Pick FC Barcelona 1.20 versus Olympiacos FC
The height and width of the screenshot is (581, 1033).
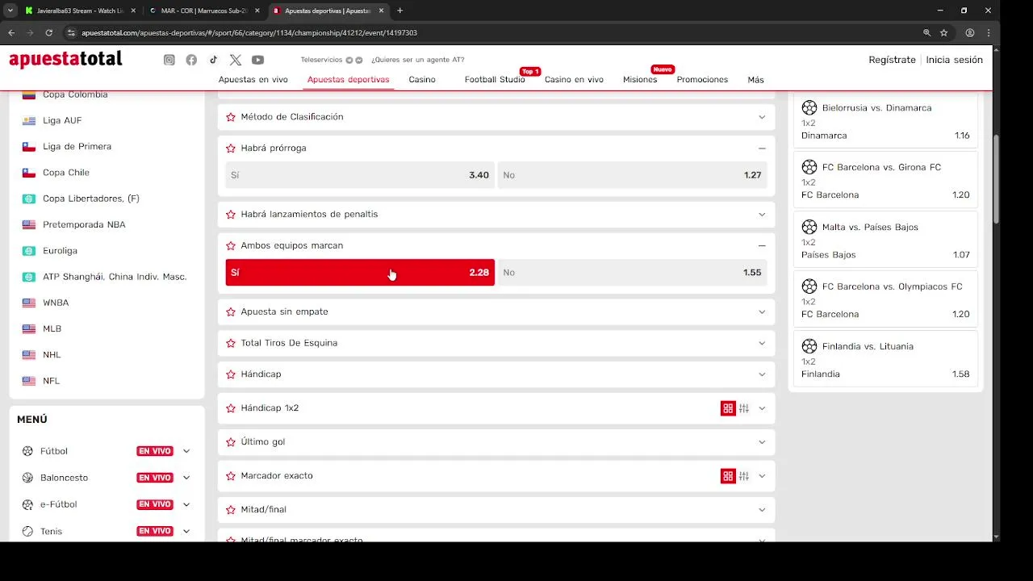(885, 315)
